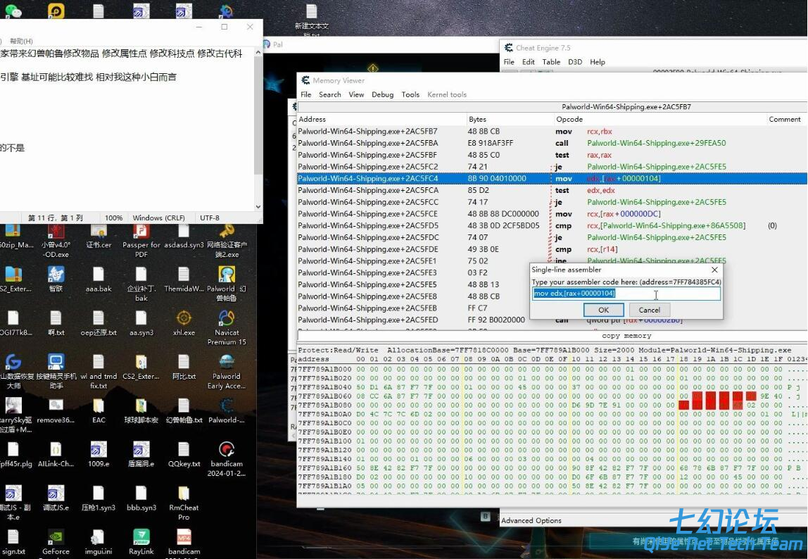Open the xhl.exe desktop icon

(x=184, y=323)
